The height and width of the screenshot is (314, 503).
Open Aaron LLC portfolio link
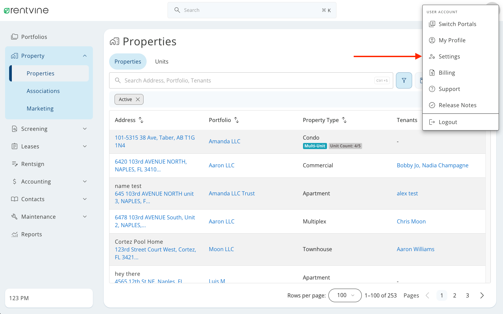(x=222, y=165)
